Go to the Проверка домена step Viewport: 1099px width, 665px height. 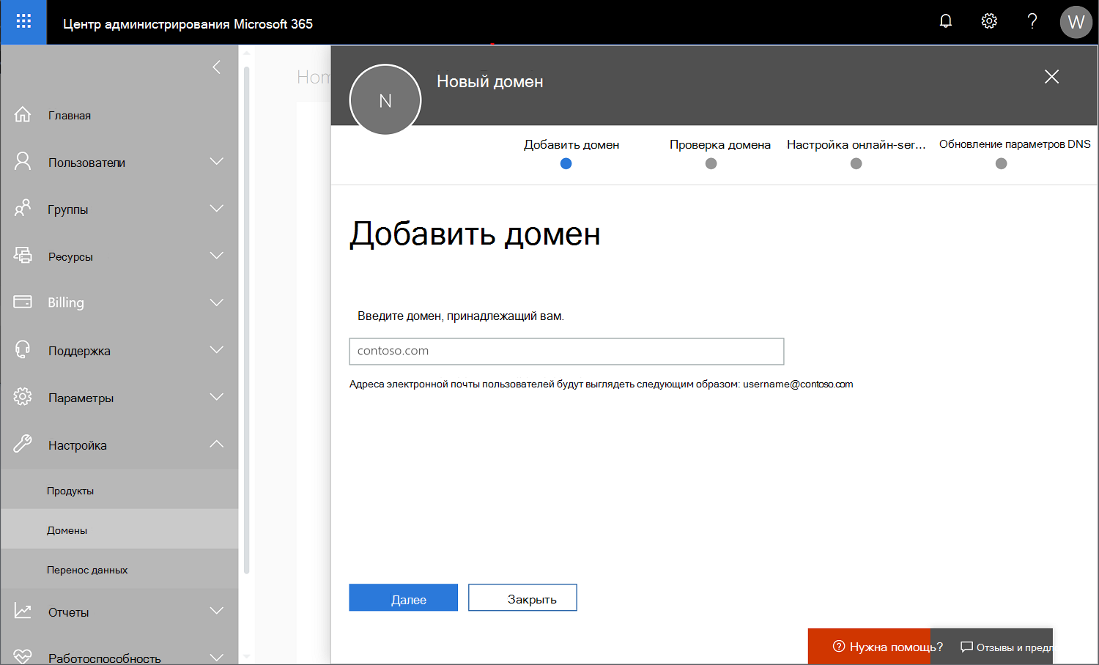(720, 145)
